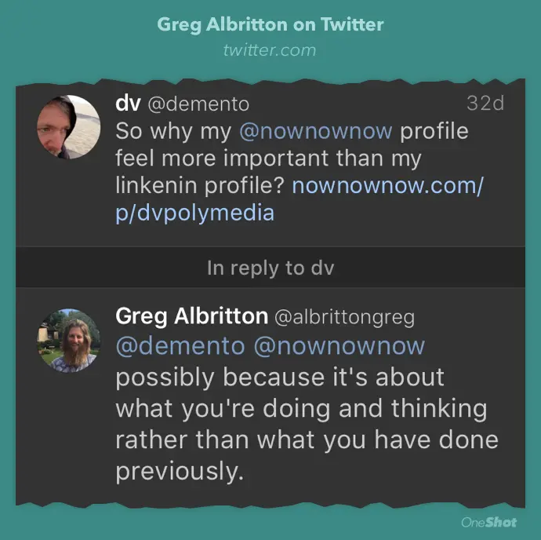Click the "linkenin profile?" text in dv's tweet
The width and height of the screenshot is (541, 540).
click(200, 187)
